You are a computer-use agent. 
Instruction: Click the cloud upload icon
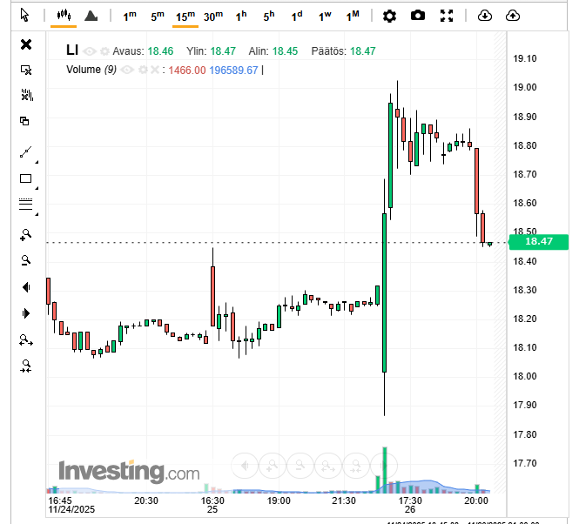click(x=513, y=16)
